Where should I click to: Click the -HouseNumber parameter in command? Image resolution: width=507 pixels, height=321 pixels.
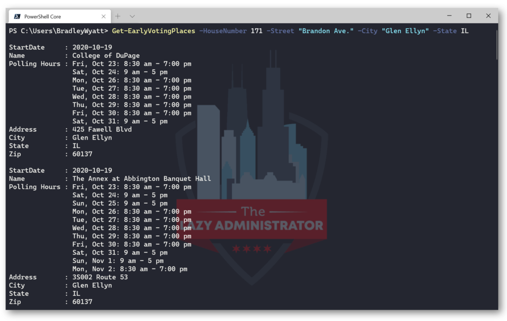223,31
